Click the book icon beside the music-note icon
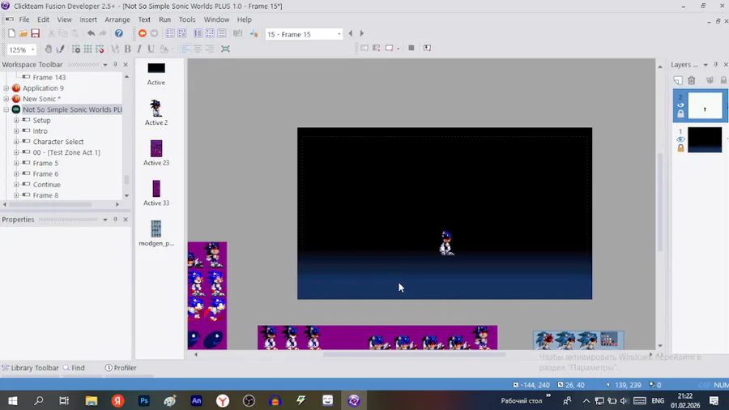The width and height of the screenshot is (729, 410). click(237, 33)
